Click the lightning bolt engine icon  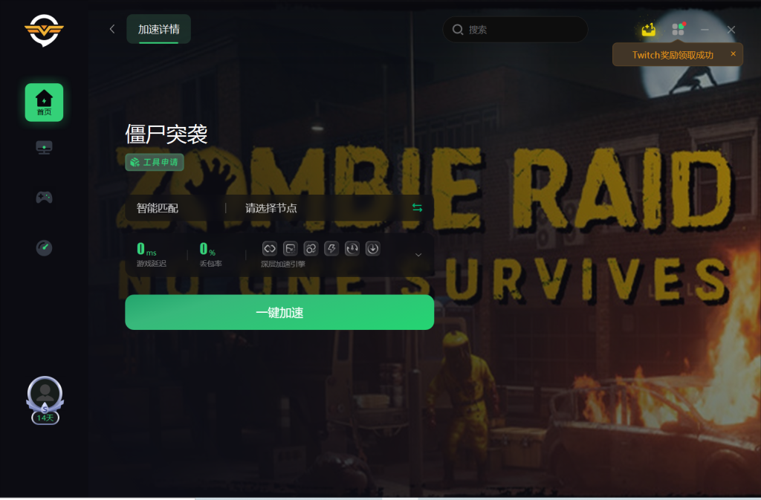click(331, 249)
